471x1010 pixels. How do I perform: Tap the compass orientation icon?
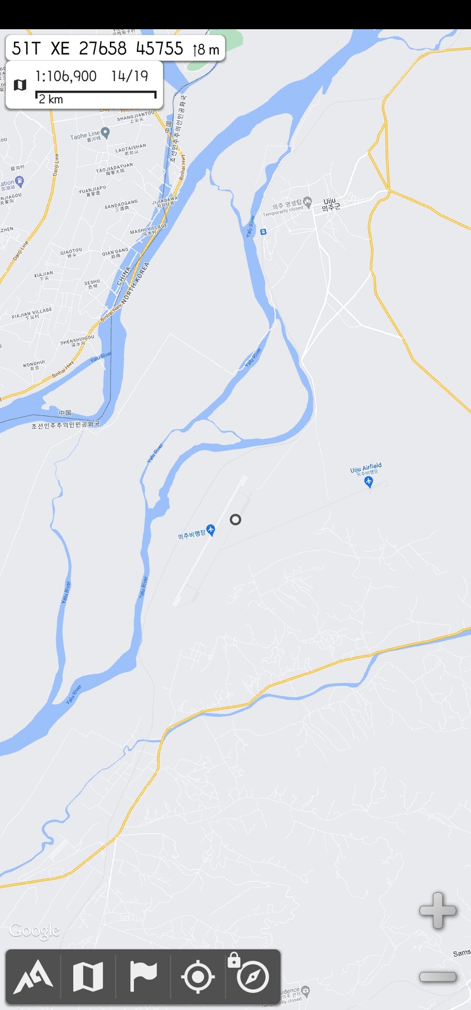pos(253,977)
